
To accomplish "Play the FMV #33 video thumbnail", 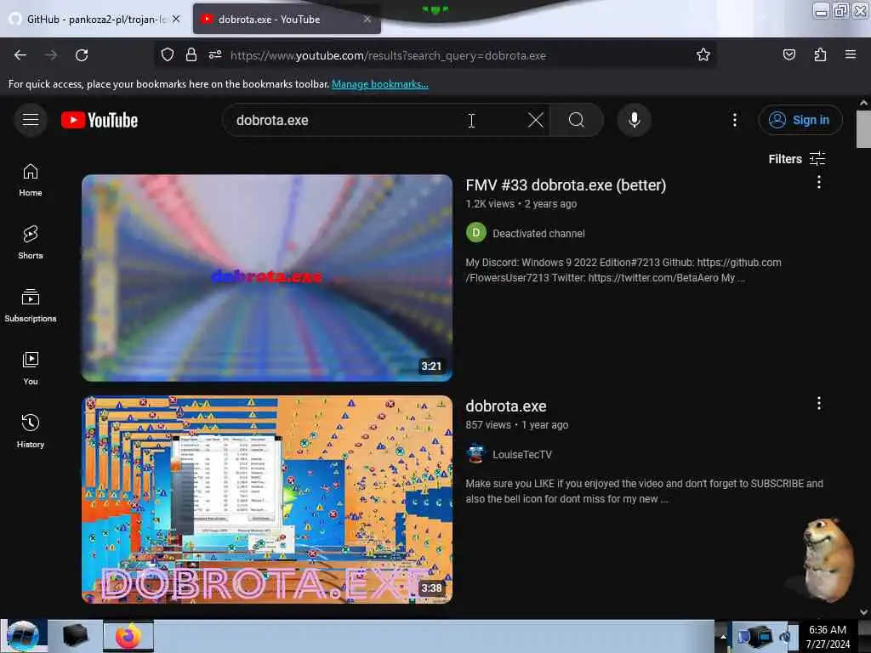I will [266, 278].
